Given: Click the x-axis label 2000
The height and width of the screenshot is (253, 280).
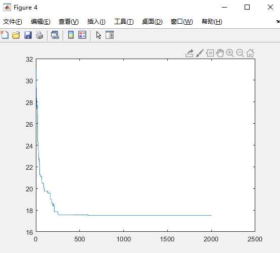Looking at the screenshot, I should coord(211,239).
